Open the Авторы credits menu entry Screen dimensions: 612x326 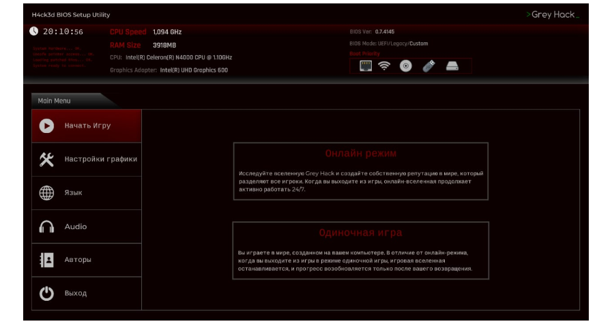pos(87,260)
